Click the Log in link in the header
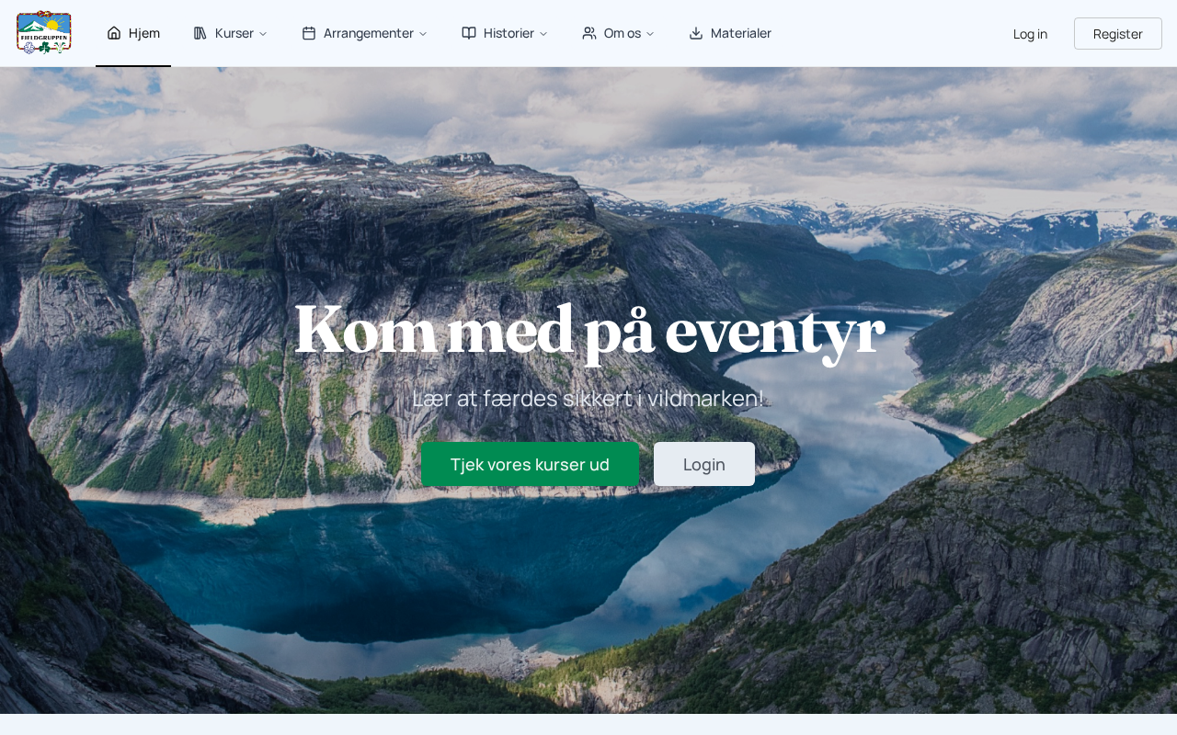Viewport: 1177px width, 735px height. pos(1030,33)
